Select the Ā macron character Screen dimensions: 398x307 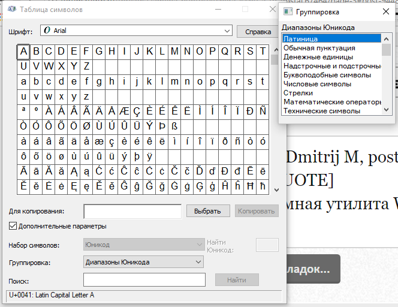tap(23, 171)
